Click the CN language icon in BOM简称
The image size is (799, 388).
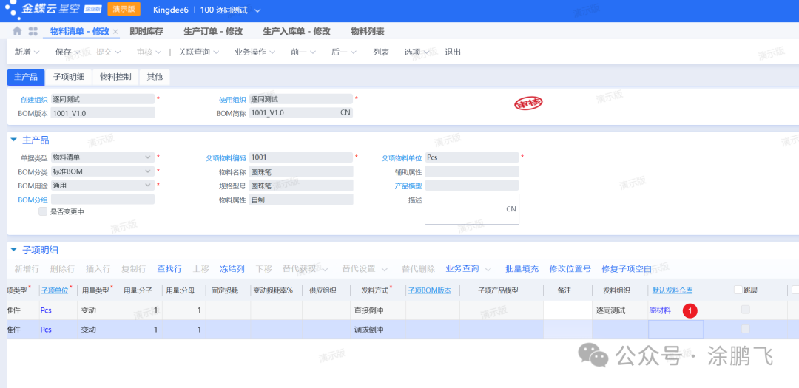(x=345, y=113)
